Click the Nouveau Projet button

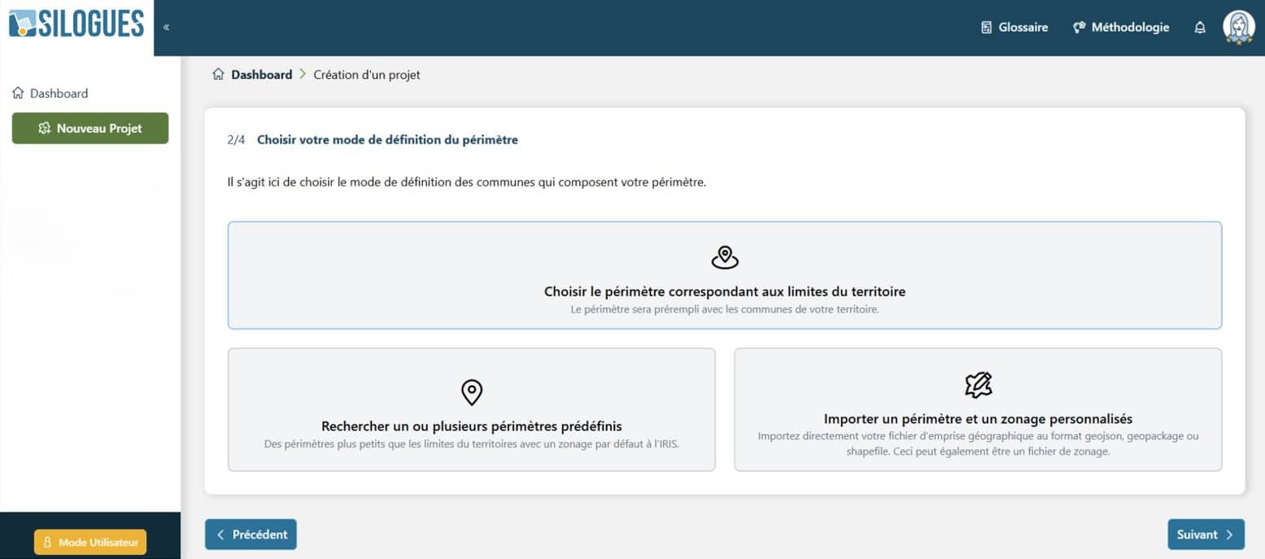pos(90,129)
